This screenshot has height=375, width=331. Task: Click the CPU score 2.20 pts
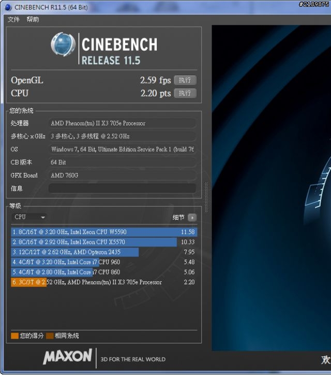[156, 93]
